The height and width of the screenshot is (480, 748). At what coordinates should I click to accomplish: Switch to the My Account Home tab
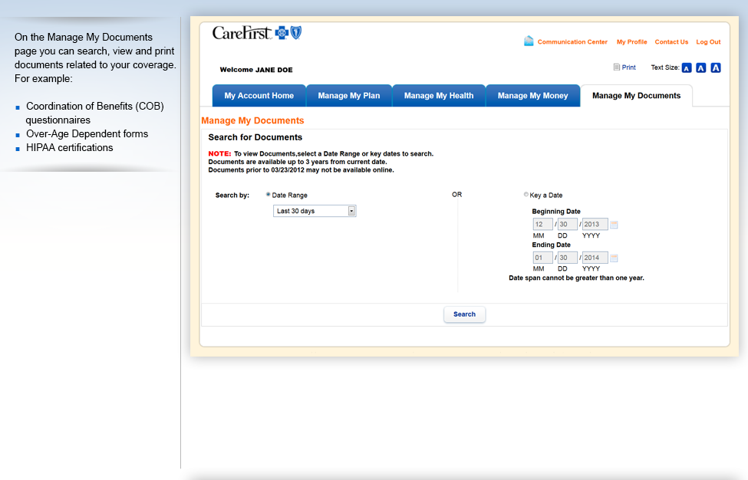click(x=259, y=96)
